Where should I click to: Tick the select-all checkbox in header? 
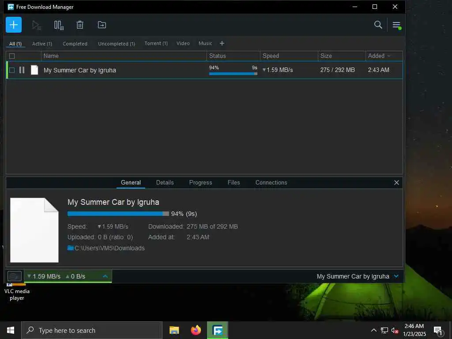12,56
